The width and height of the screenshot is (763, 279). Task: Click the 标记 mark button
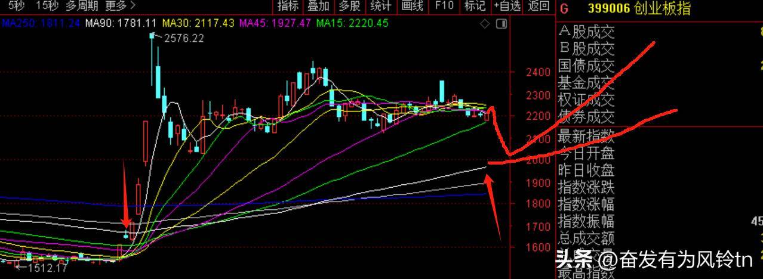(475, 6)
